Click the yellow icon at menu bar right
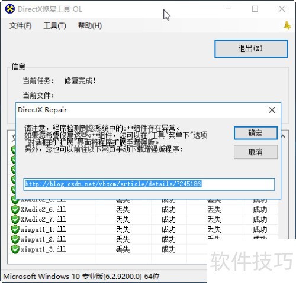Screen dimensions: 296x283 [x=287, y=25]
